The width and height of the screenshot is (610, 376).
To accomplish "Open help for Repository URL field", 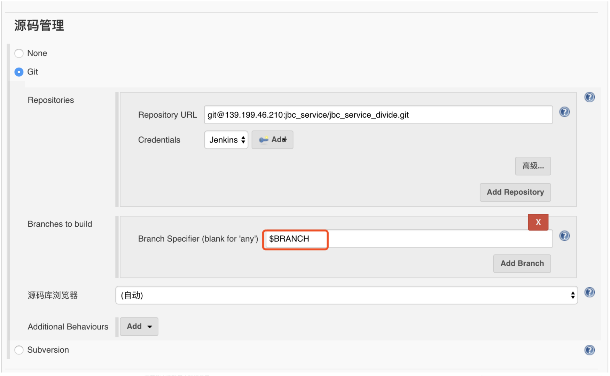I will (x=565, y=112).
